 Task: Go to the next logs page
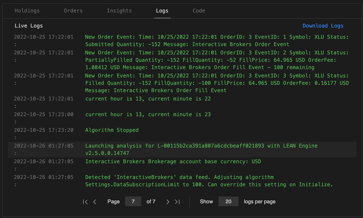[x=168, y=202]
